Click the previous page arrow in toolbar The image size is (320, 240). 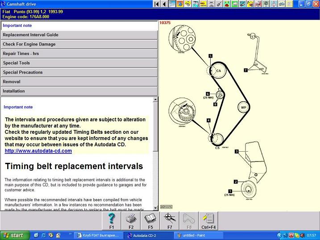coord(164,4)
